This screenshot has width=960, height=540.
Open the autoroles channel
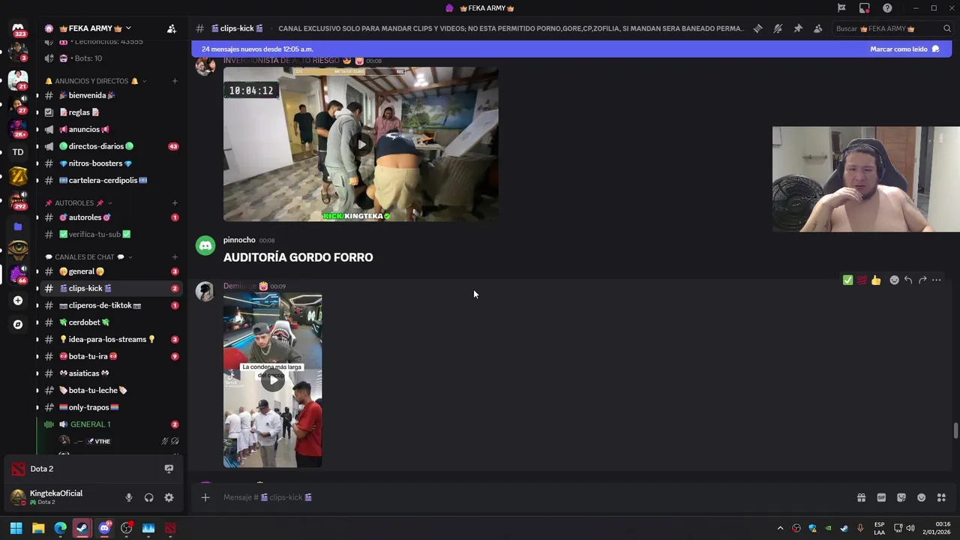click(109, 217)
